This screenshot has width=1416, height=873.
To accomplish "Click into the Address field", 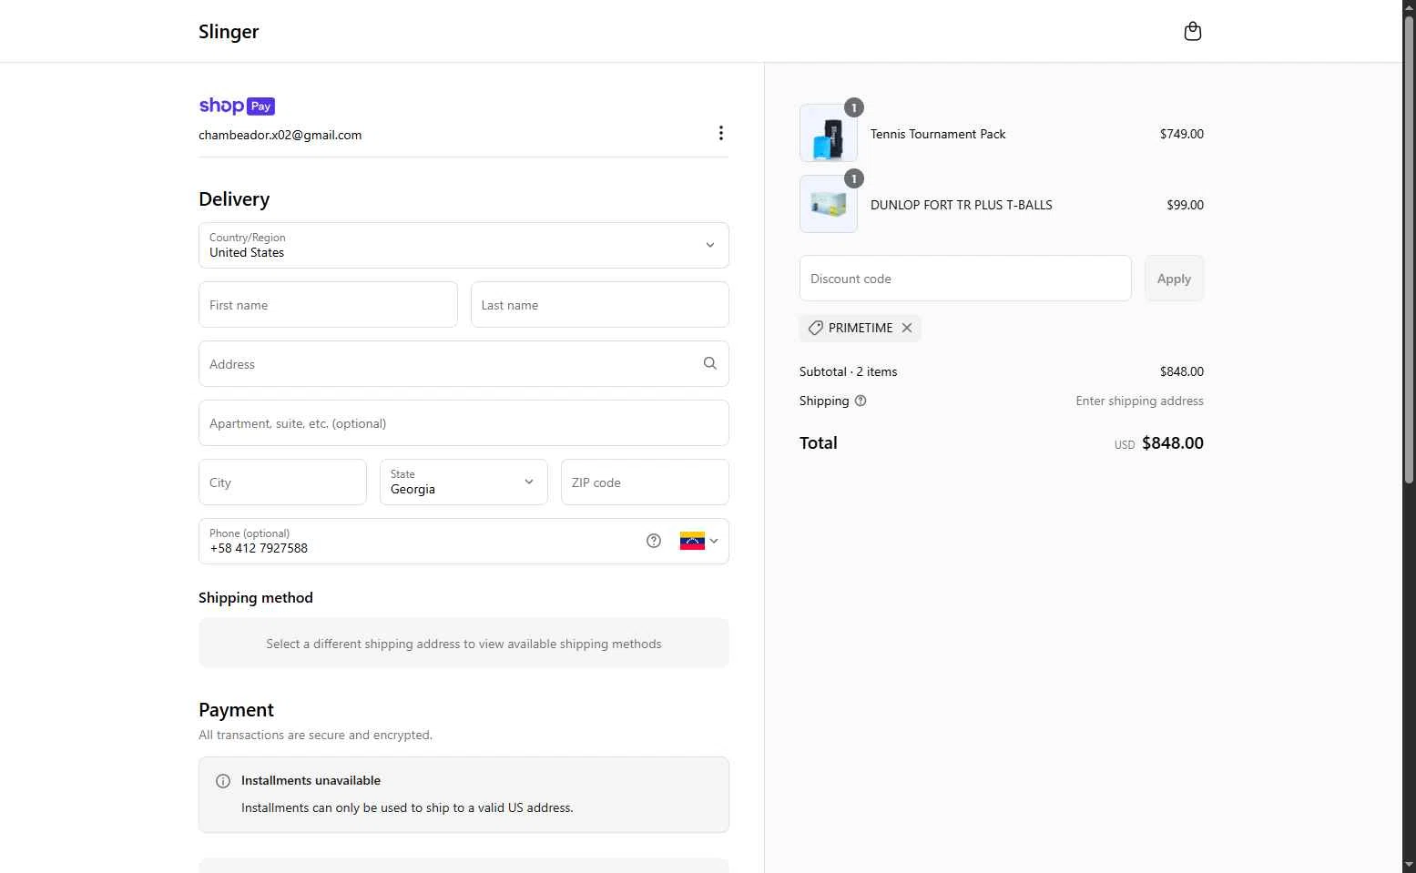I will [x=464, y=363].
